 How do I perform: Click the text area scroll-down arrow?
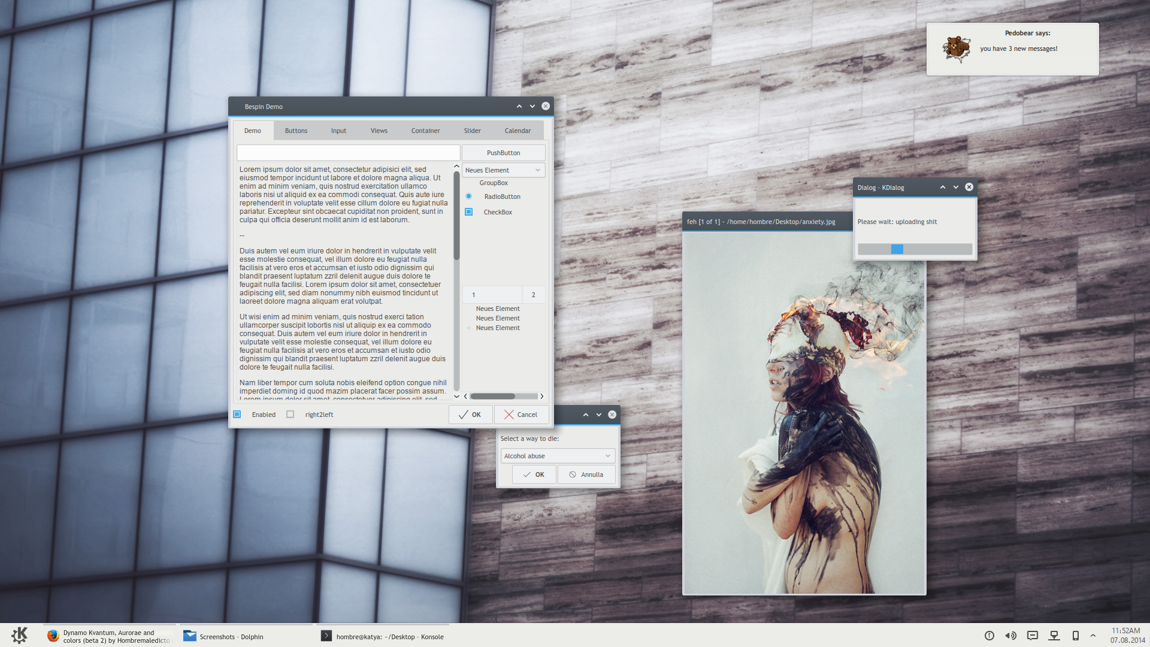(x=456, y=396)
